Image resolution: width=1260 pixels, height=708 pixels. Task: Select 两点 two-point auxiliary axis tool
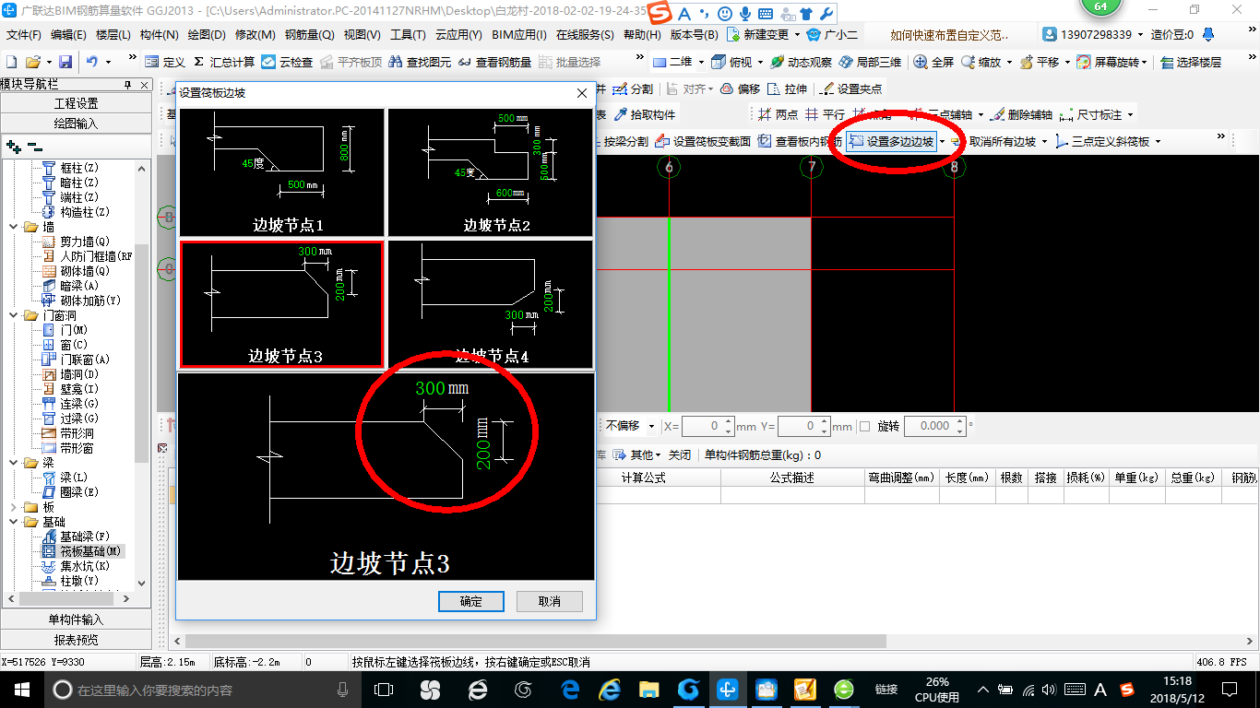[x=778, y=114]
